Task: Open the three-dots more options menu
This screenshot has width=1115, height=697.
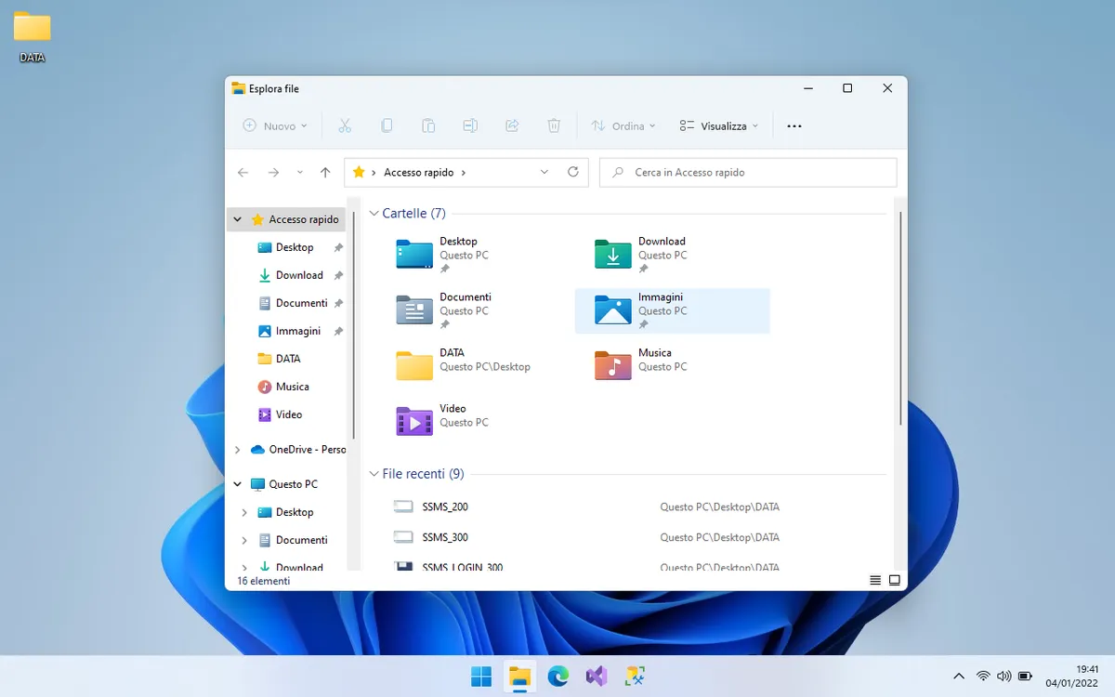Action: (x=794, y=125)
